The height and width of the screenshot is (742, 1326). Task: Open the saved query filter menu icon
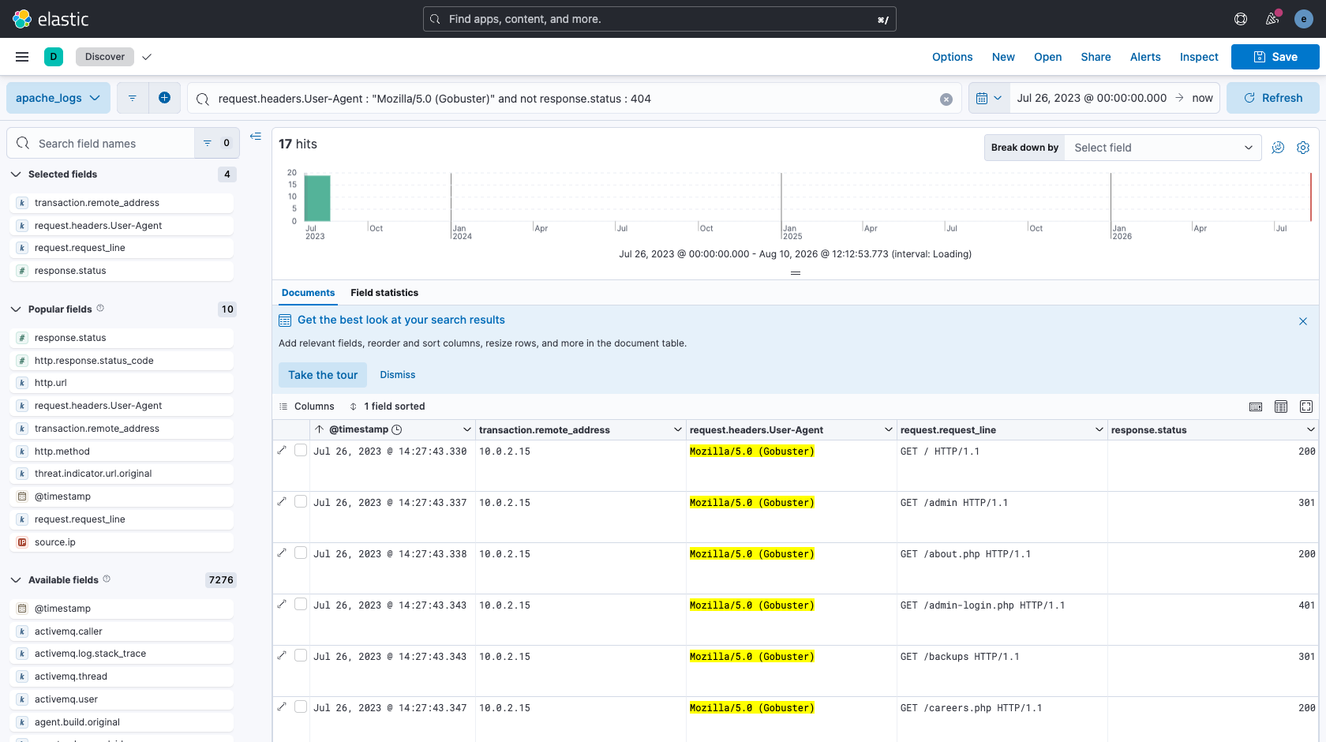(x=133, y=98)
